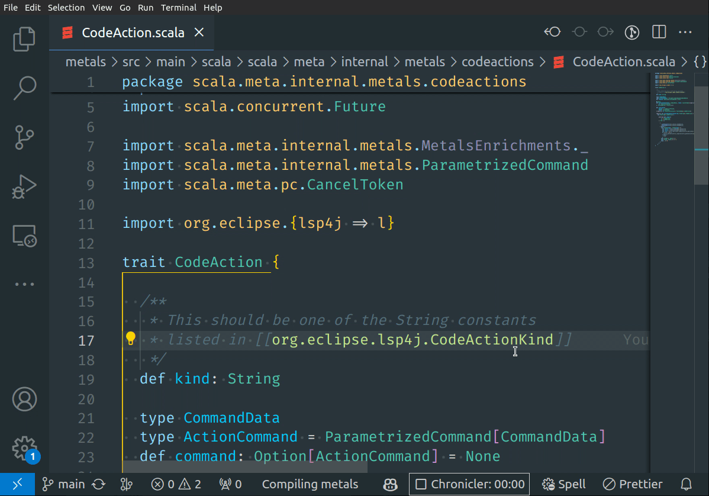The image size is (709, 496).
Task: Click the meta breadcrumb
Action: pos(310,62)
